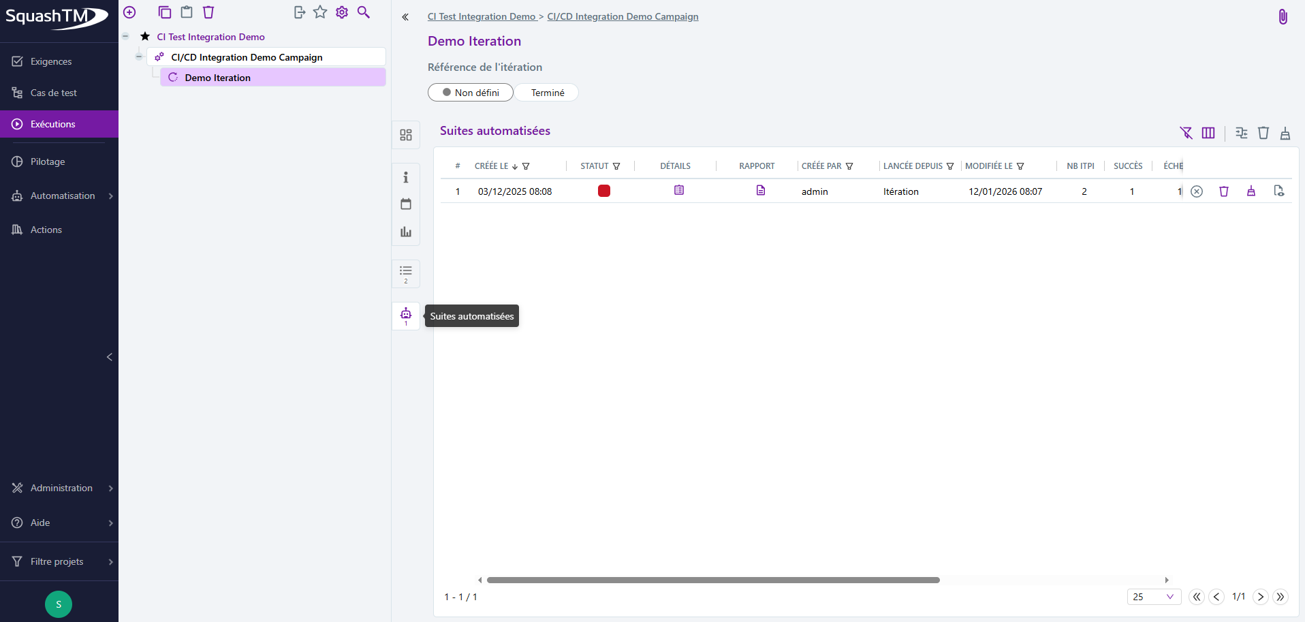Open the details icon for suite row 1
The image size is (1305, 622).
click(678, 191)
